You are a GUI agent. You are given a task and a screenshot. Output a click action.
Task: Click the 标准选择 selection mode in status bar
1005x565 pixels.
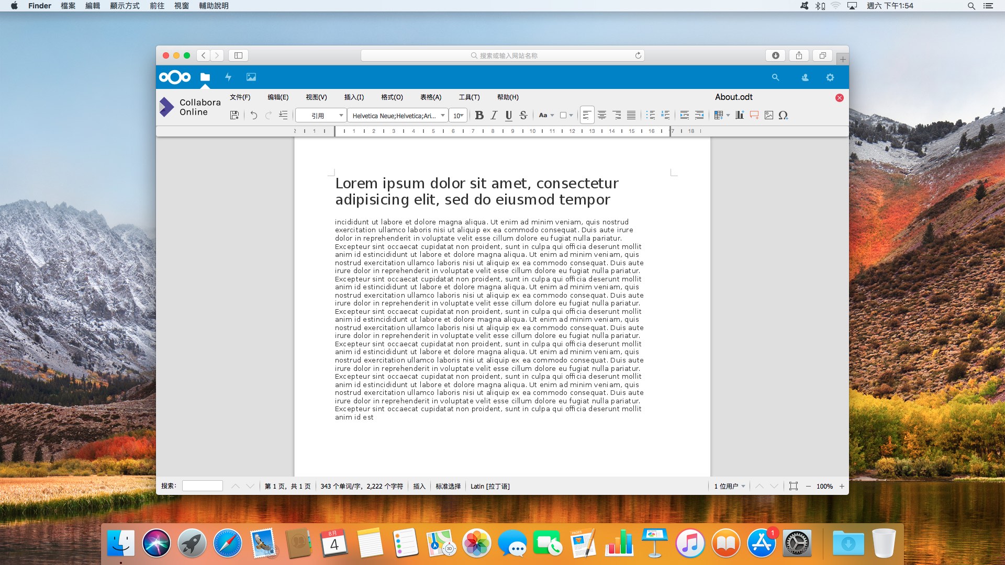448,486
